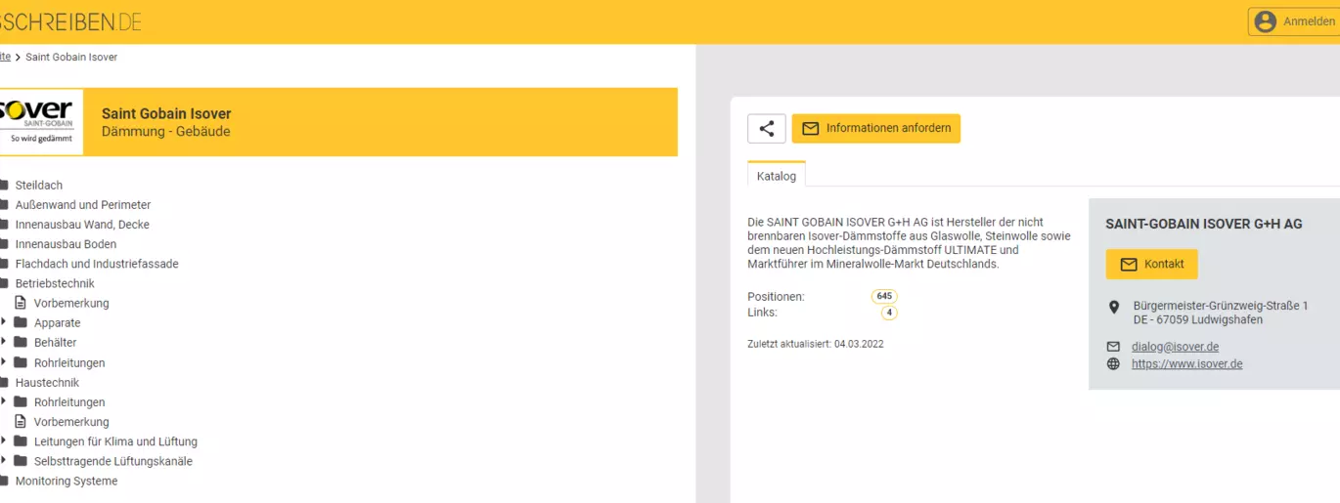Open the Steildach folder
This screenshot has width=1340, height=503.
pyautogui.click(x=38, y=186)
